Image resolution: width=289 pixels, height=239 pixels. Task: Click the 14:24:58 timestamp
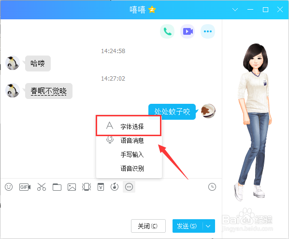click(x=113, y=51)
